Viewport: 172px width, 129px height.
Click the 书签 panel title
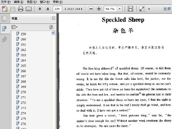tap(14, 18)
